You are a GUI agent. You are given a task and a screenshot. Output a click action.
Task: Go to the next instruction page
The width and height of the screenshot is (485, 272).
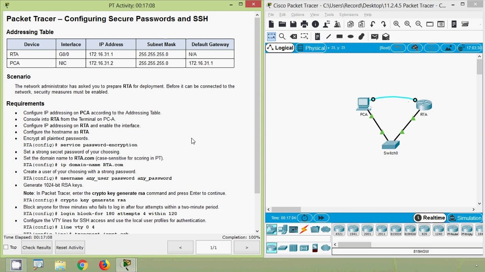click(247, 247)
